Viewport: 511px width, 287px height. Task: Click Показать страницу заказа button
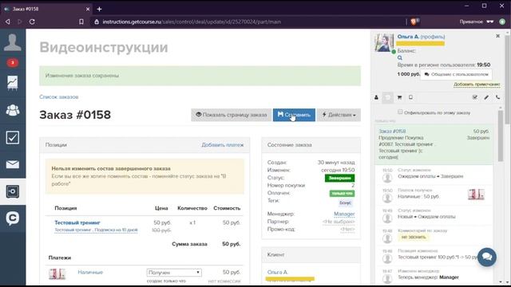tap(231, 115)
